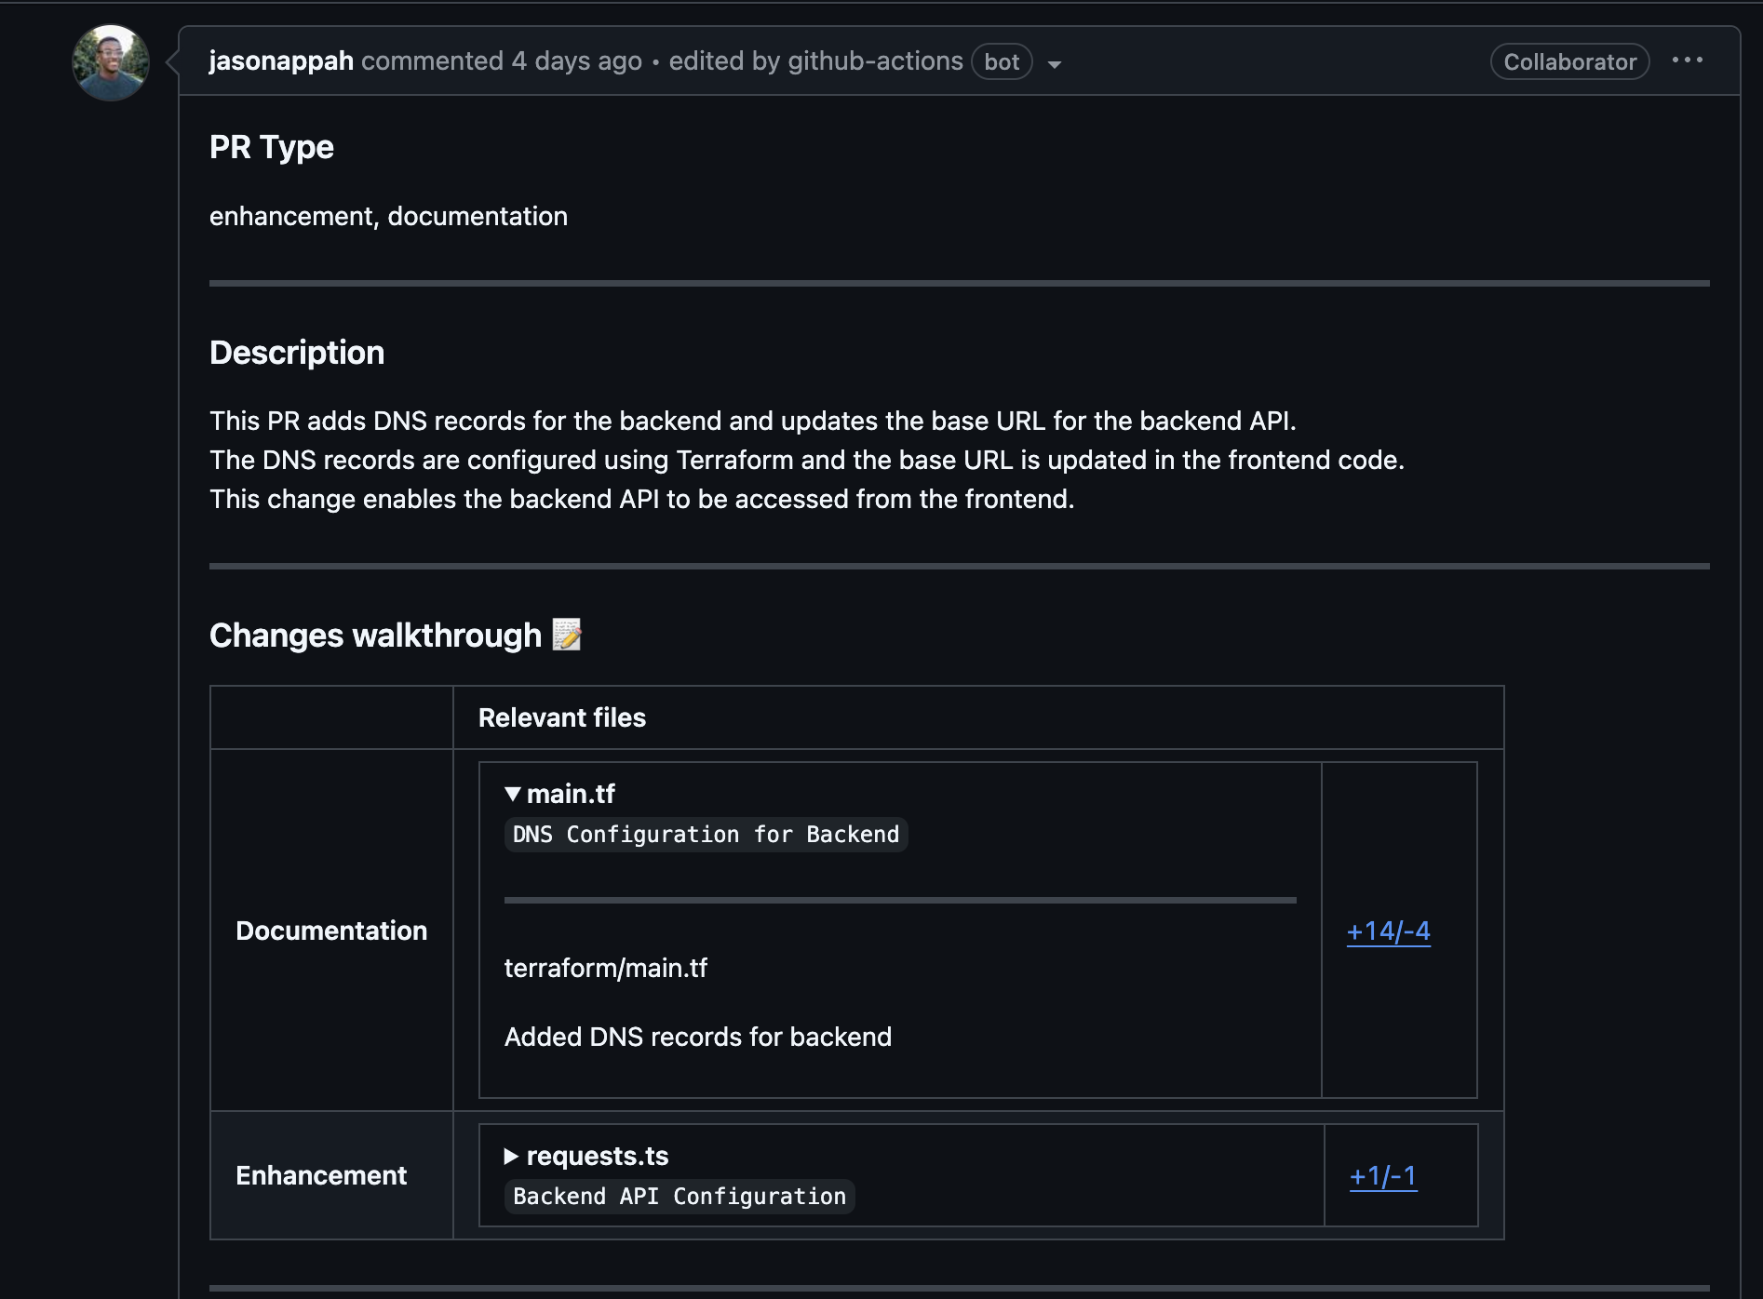Expand the requests.ts file details

point(511,1156)
